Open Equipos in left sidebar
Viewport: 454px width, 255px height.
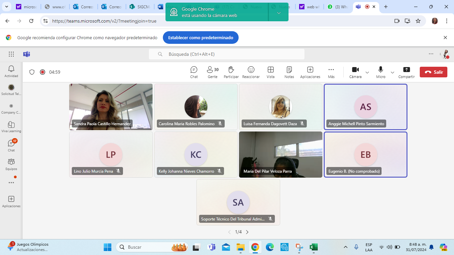click(x=11, y=164)
